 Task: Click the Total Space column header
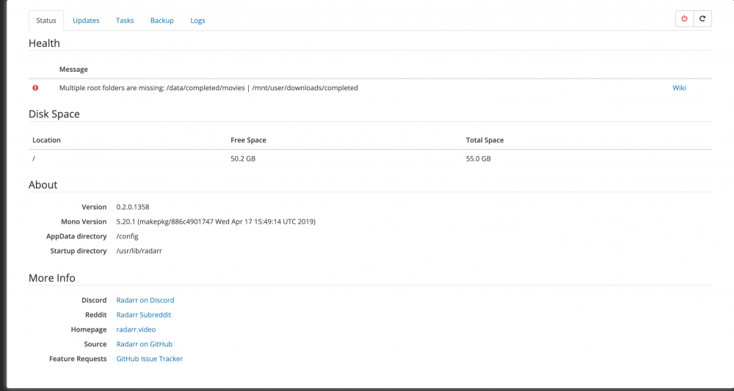pyautogui.click(x=485, y=140)
